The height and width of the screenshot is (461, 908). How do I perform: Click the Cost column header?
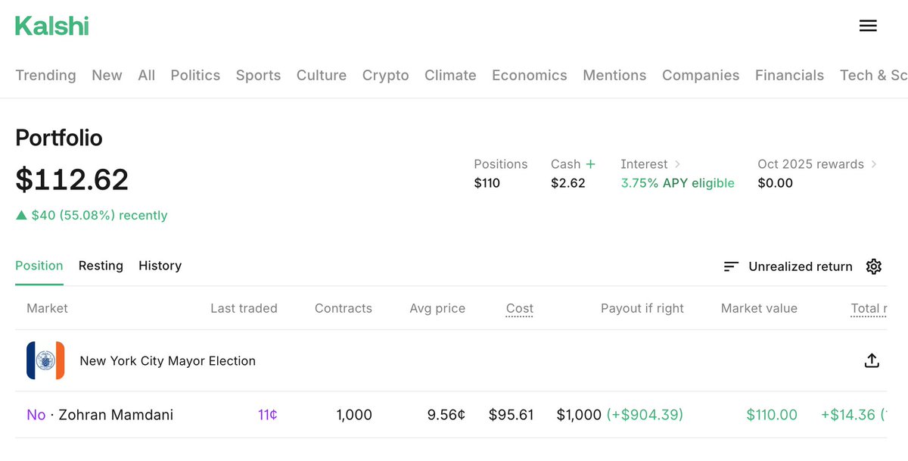click(x=519, y=308)
